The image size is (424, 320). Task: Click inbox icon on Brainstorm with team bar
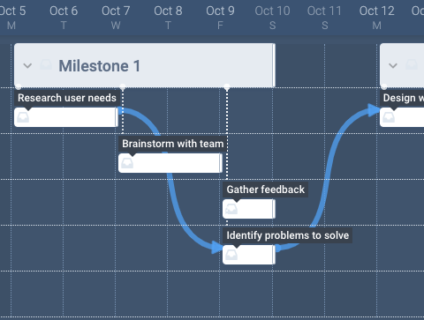(127, 163)
